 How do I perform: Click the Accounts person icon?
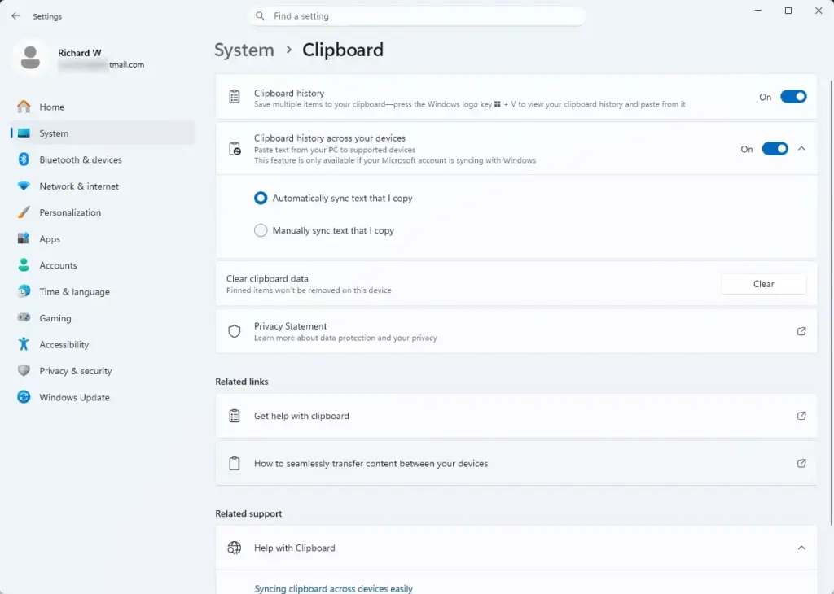tap(24, 265)
